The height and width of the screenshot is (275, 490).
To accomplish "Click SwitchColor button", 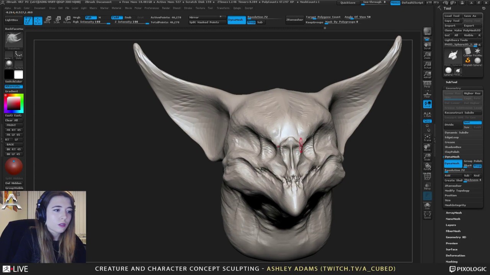I will tap(14, 82).
